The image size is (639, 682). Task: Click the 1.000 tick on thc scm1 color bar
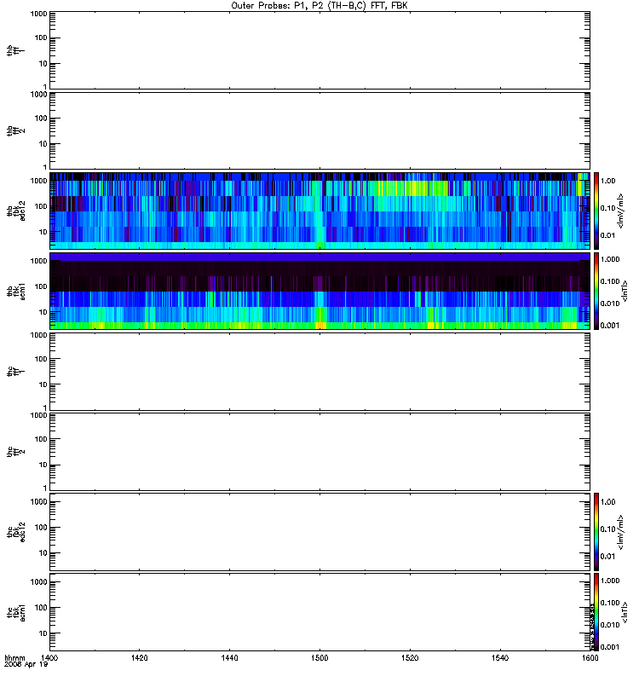[610, 581]
